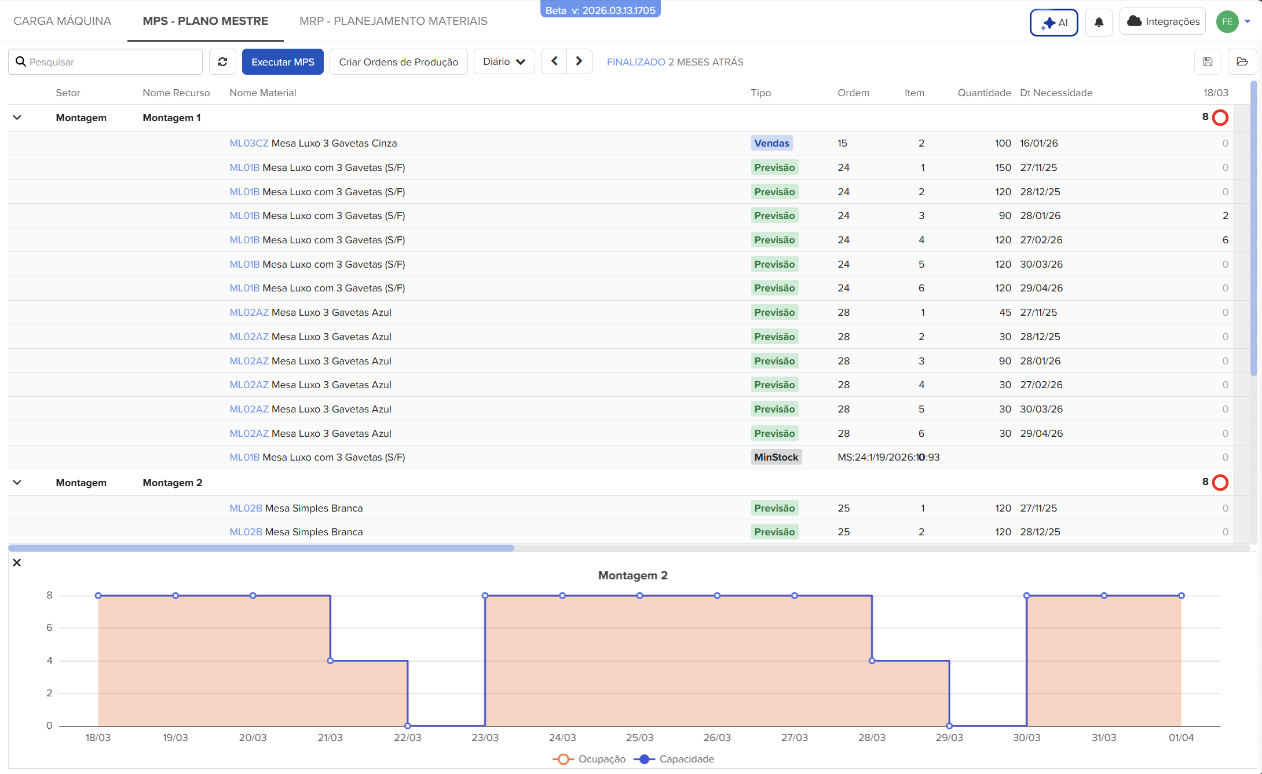
Task: Collapse the Montagem 2 group
Action: pos(17,483)
